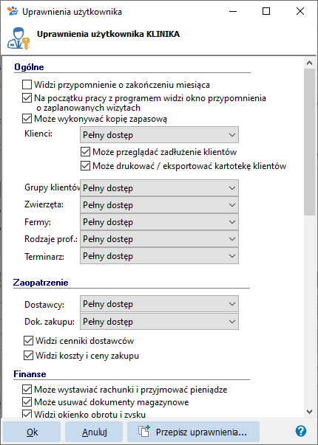Image resolution: width=318 pixels, height=445 pixels.
Task: Click the scrollbar down arrow
Action: tap(309, 411)
